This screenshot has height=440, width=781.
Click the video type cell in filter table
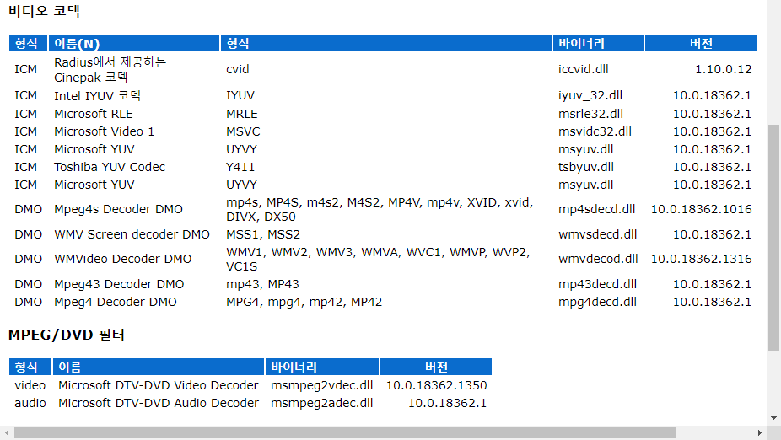point(30,386)
